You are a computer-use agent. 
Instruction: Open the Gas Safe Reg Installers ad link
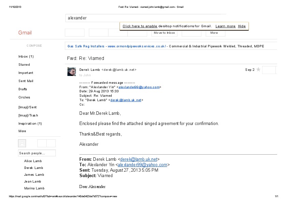(86, 46)
